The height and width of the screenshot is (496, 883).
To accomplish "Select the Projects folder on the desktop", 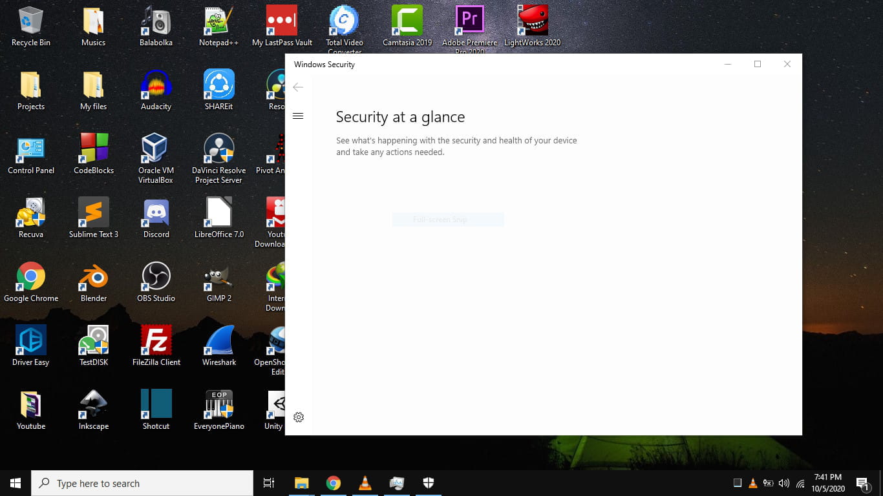I will 30,91.
